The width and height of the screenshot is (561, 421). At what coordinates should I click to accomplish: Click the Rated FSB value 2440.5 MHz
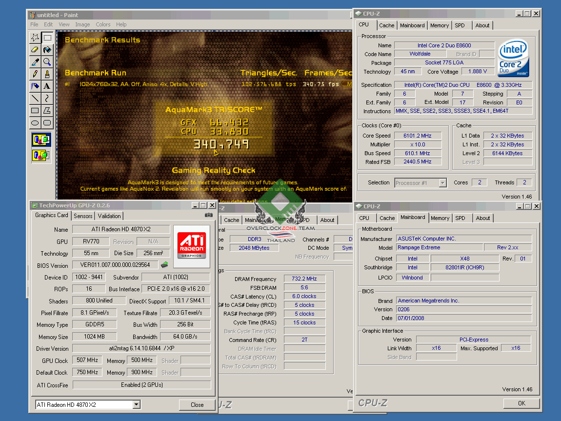pos(418,161)
